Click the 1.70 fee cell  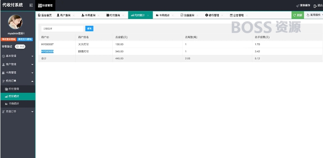pos(257,44)
